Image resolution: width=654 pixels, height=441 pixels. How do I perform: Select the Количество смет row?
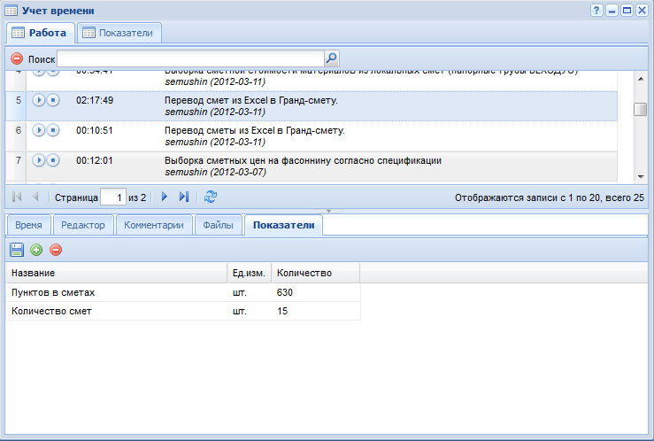pos(183,311)
